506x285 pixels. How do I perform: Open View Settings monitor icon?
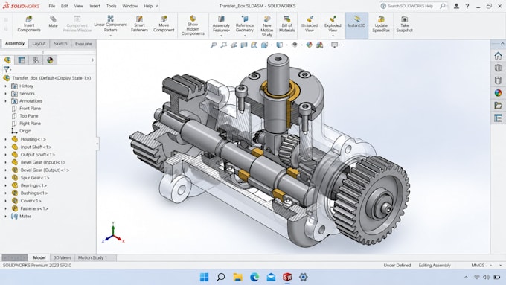[x=334, y=45]
